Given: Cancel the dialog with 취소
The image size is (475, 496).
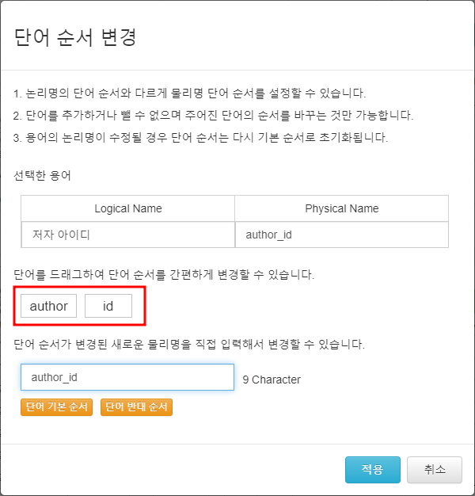Looking at the screenshot, I should [434, 470].
